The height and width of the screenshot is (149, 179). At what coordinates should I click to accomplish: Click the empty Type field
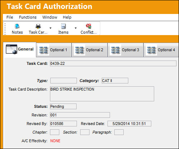click(x=64, y=81)
